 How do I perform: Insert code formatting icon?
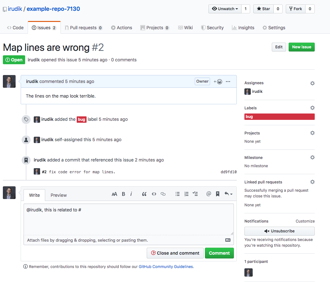(x=154, y=194)
